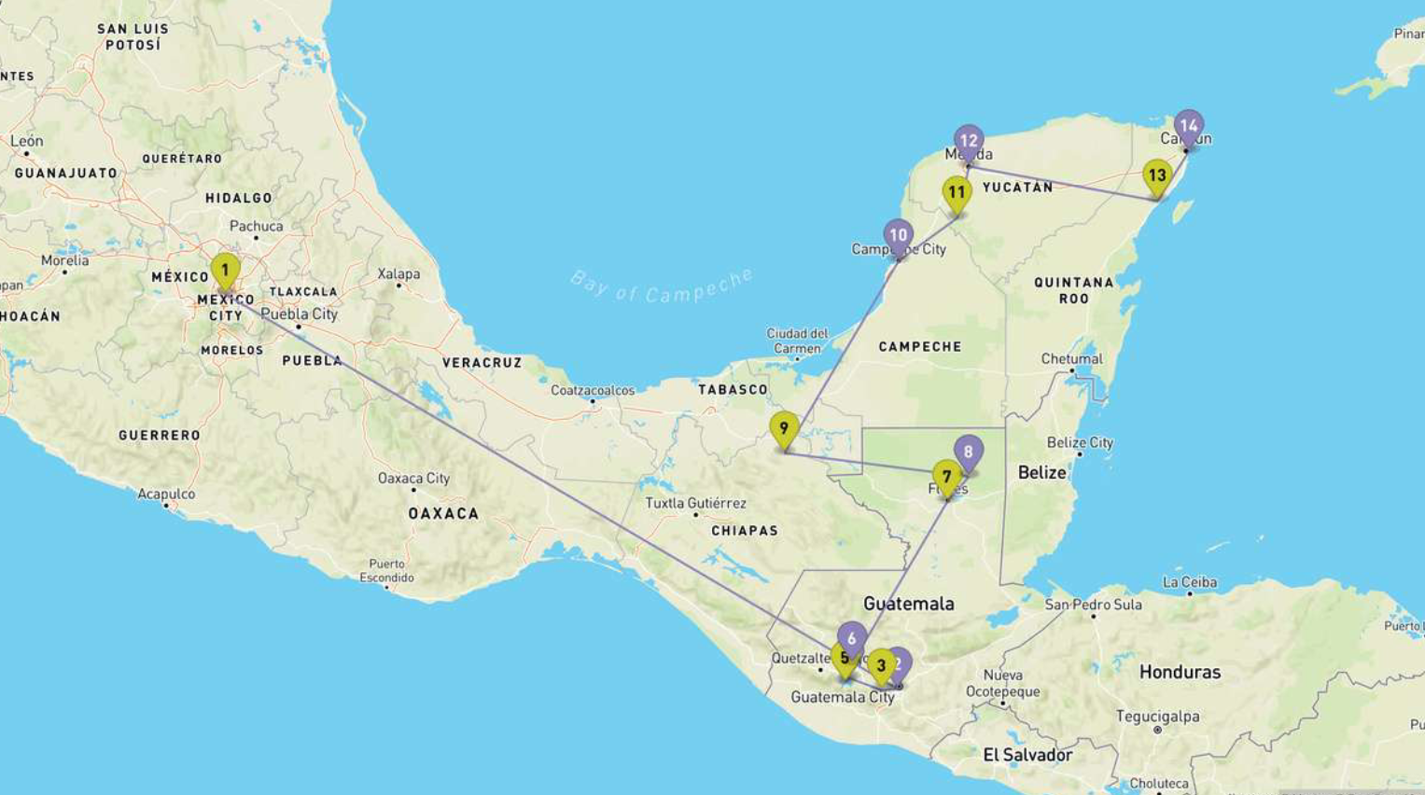Click purple pin number 8

(969, 452)
